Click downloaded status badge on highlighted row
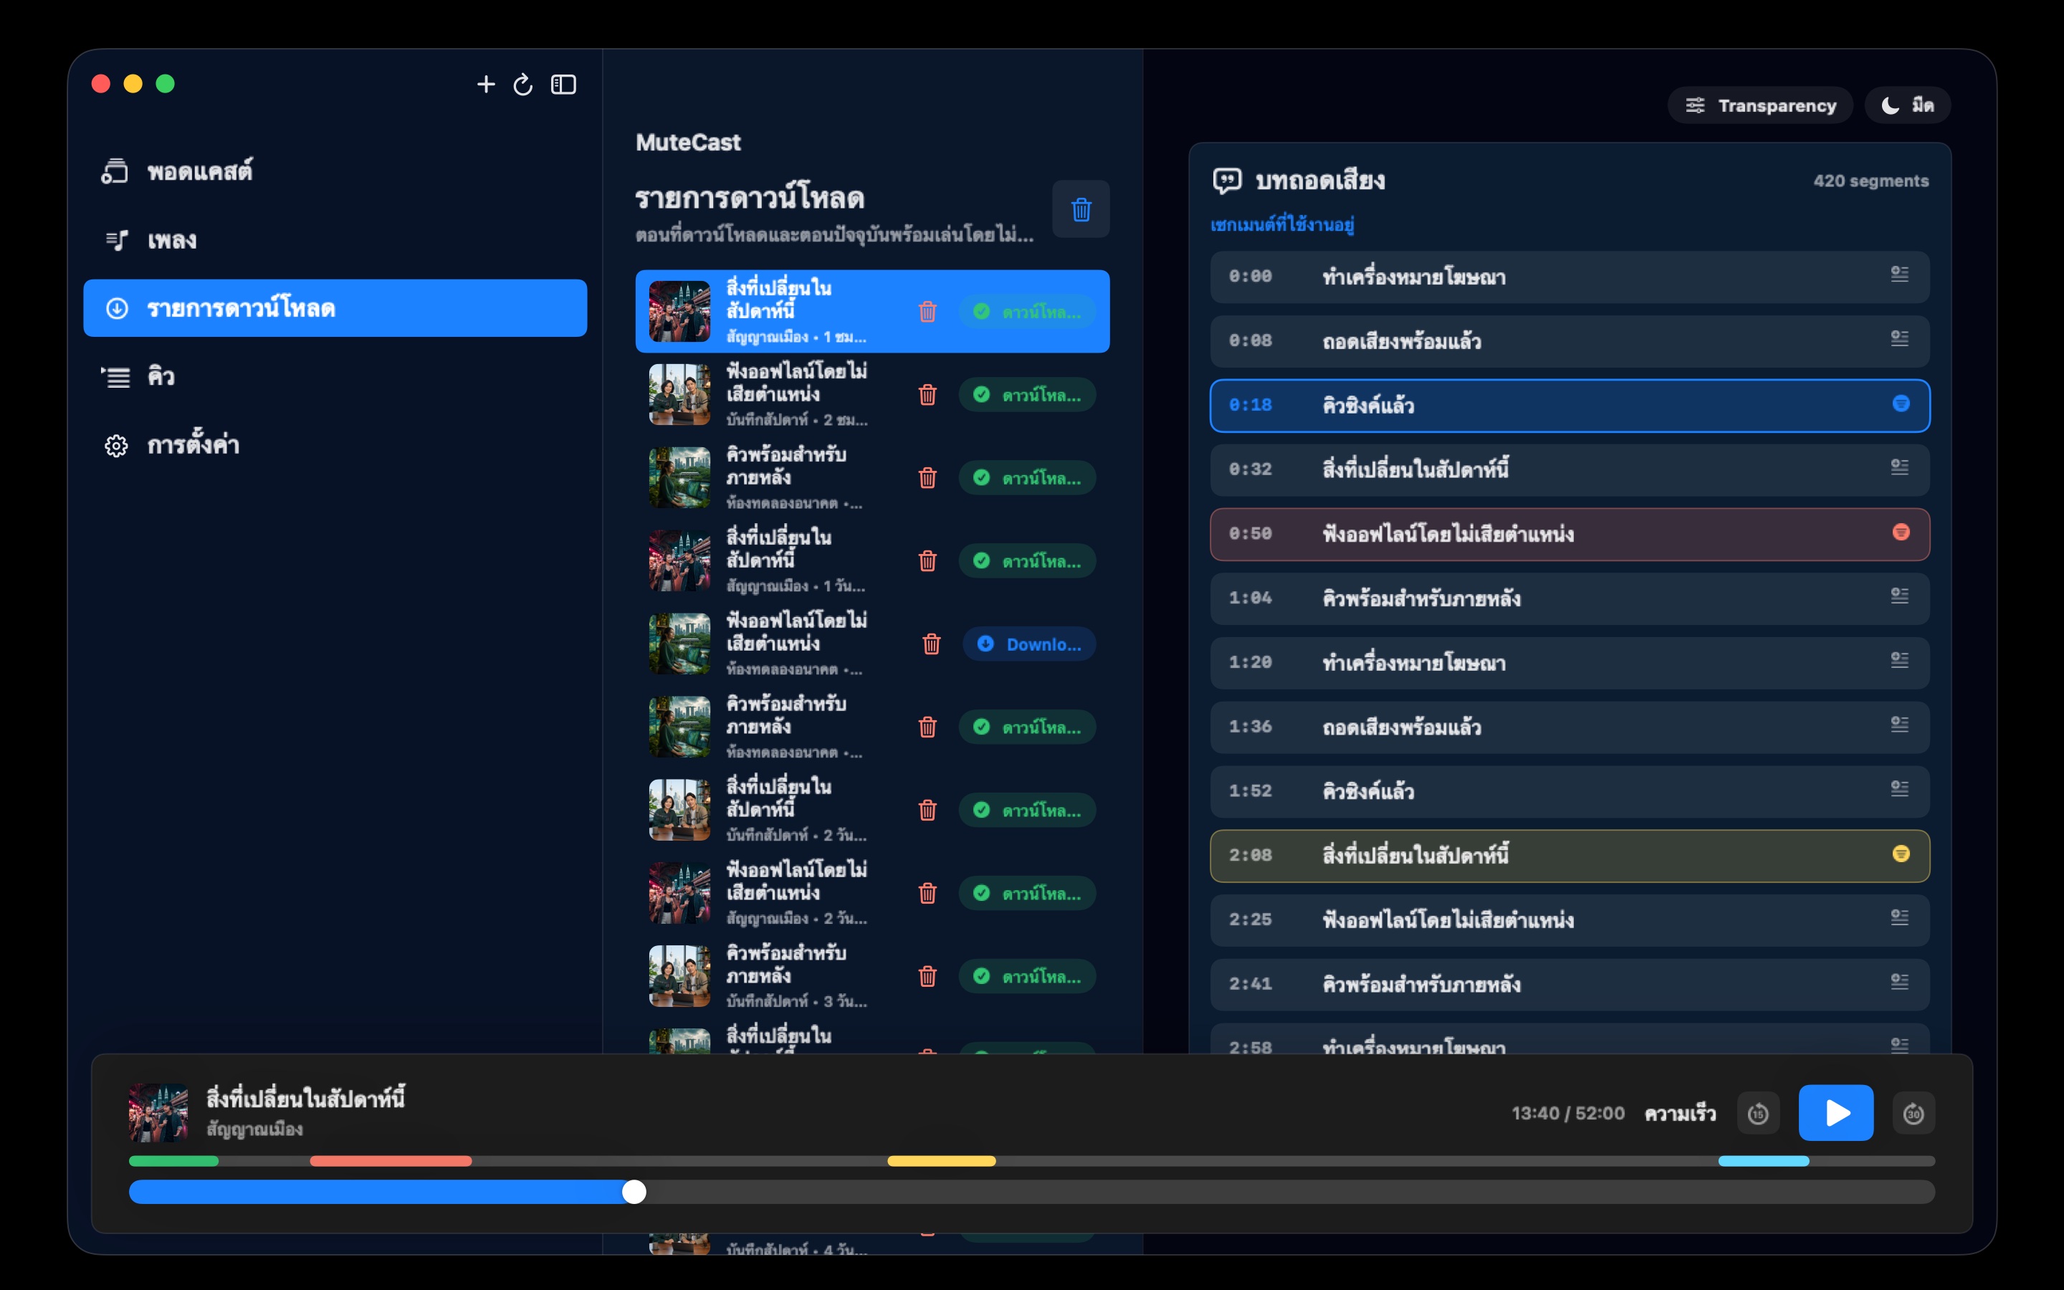Screen dimensions: 2064x1290 tap(1027, 312)
